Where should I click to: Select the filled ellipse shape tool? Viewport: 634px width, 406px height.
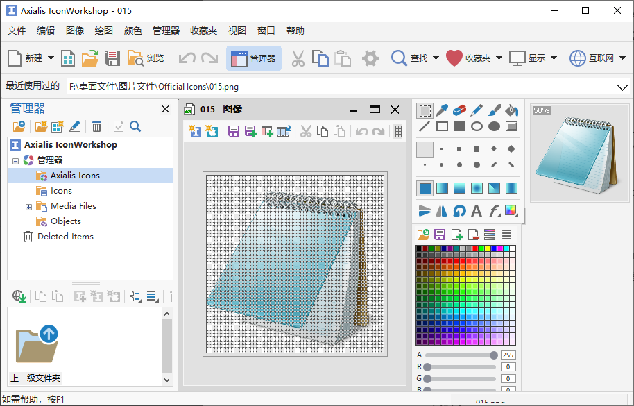494,126
